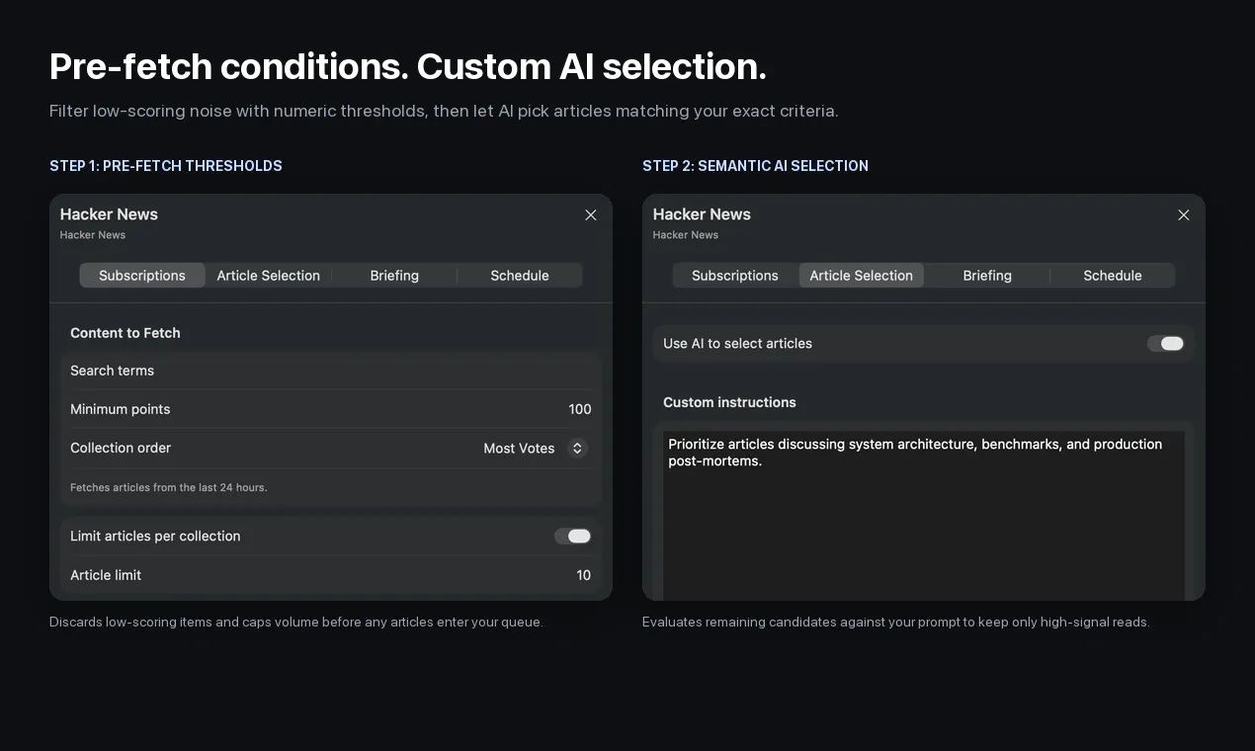This screenshot has width=1255, height=751.
Task: Click the Search terms field
Action: (x=331, y=371)
